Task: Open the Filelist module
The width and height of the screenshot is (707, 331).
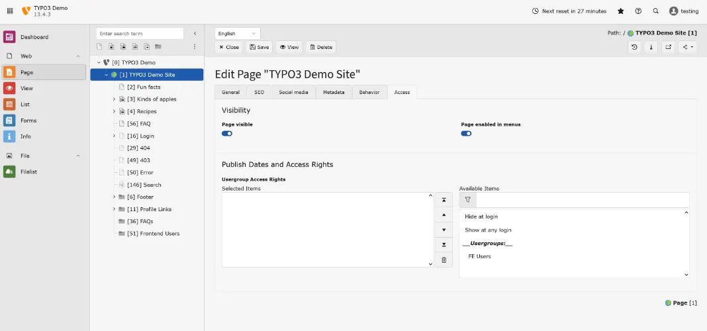Action: click(x=44, y=172)
